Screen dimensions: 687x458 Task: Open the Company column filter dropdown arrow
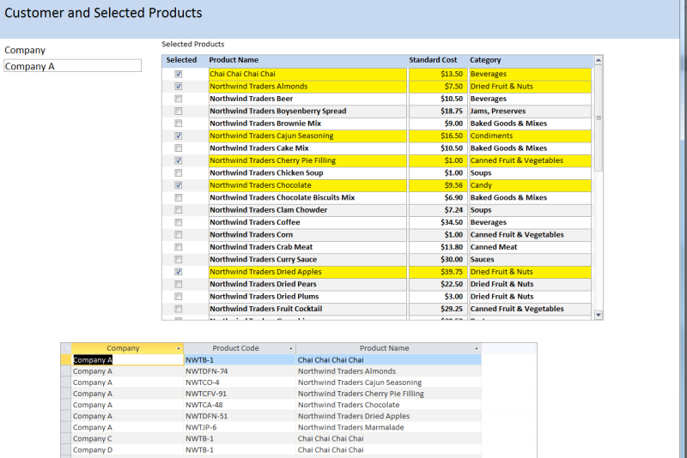coord(179,348)
